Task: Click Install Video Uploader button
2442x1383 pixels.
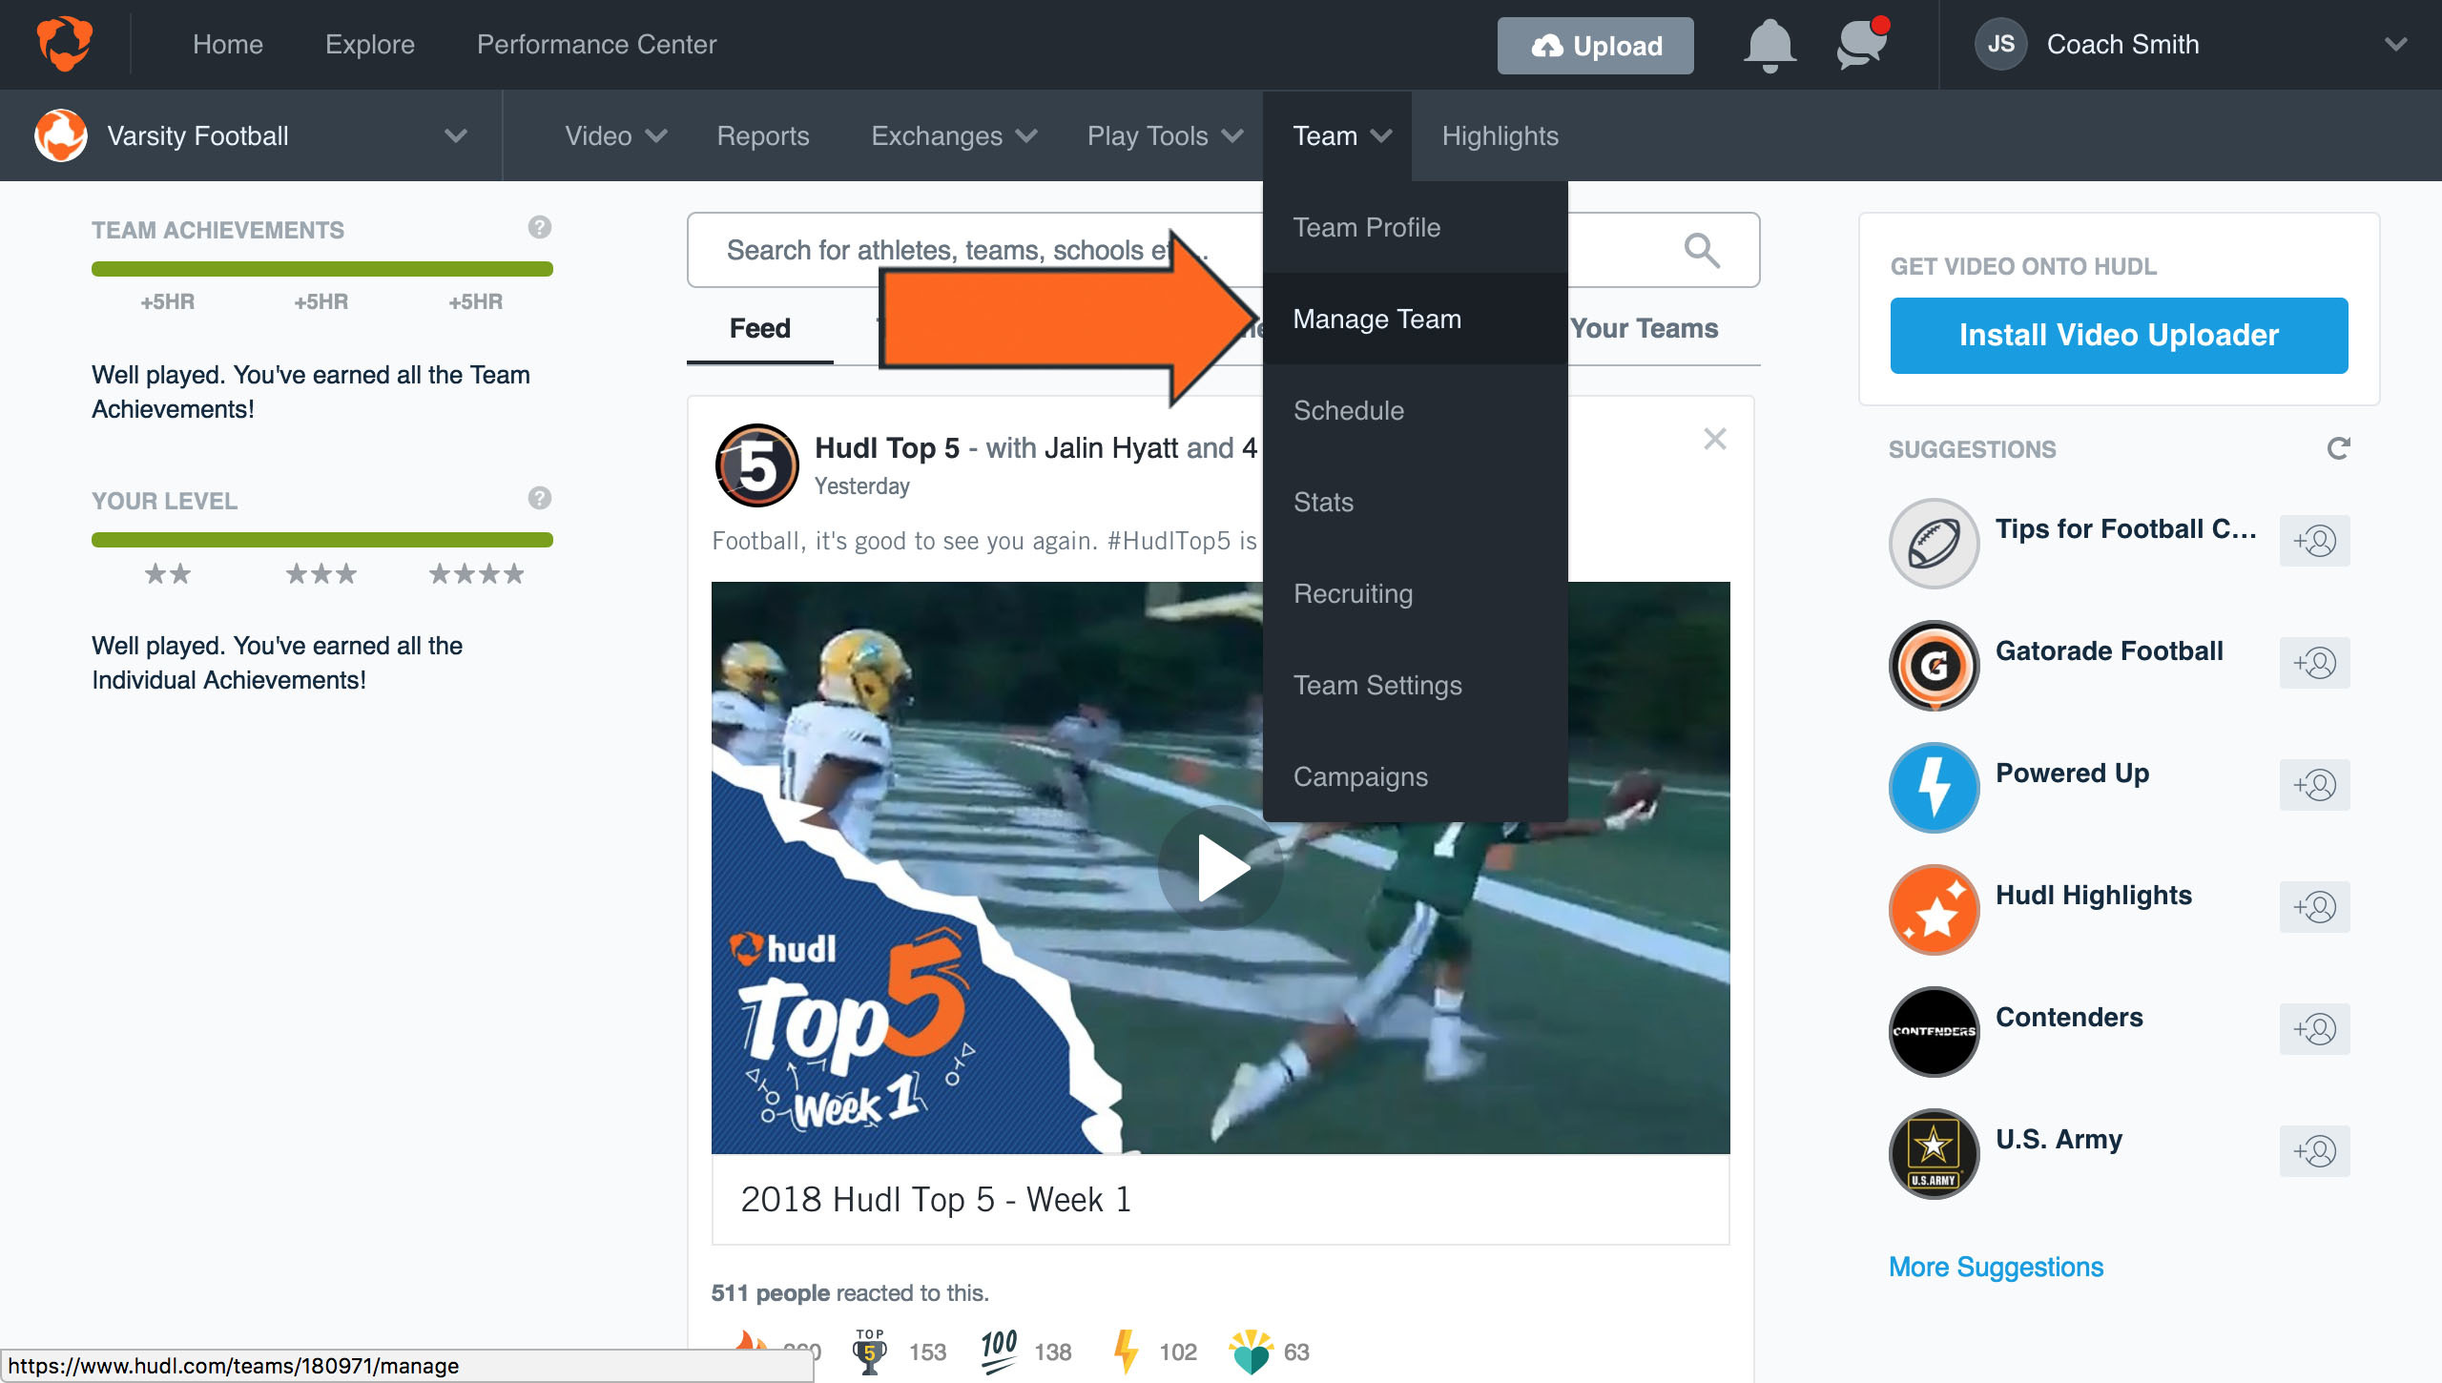Action: click(2119, 335)
